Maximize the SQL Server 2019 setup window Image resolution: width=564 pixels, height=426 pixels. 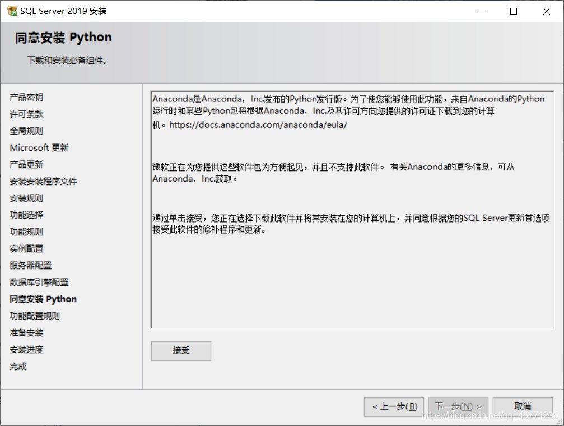click(514, 11)
